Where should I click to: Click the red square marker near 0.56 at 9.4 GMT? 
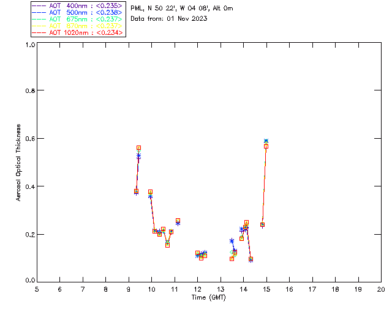[139, 148]
